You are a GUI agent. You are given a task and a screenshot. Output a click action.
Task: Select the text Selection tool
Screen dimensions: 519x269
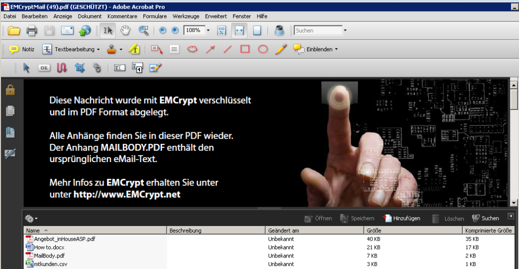(x=108, y=30)
